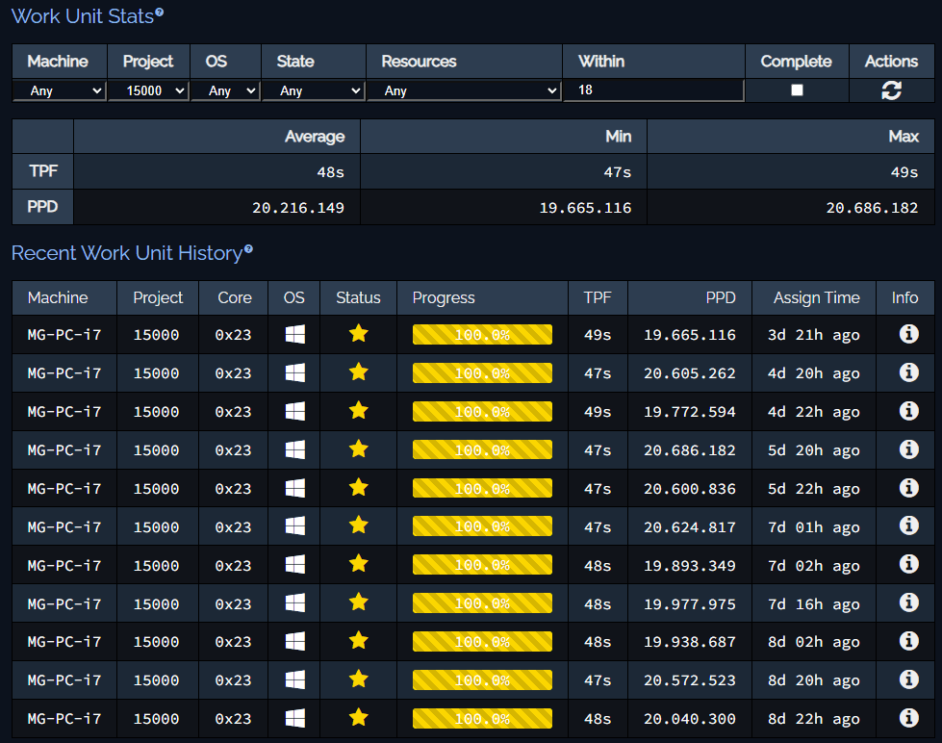Viewport: 942px width, 743px height.
Task: Click Windows OS icon in 20.600.836 row
Action: tap(295, 488)
